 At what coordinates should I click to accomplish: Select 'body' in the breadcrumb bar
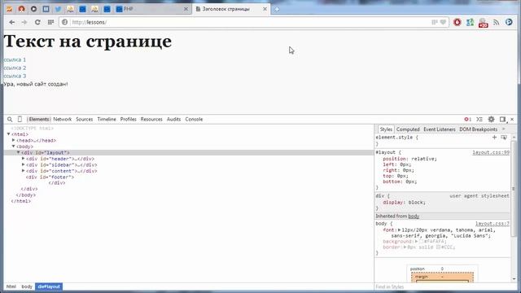coord(27,286)
